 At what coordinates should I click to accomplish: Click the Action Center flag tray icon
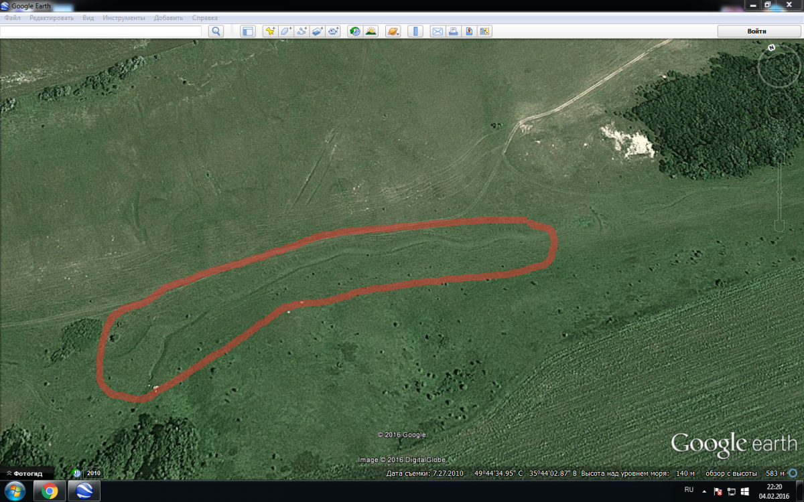pyautogui.click(x=718, y=491)
